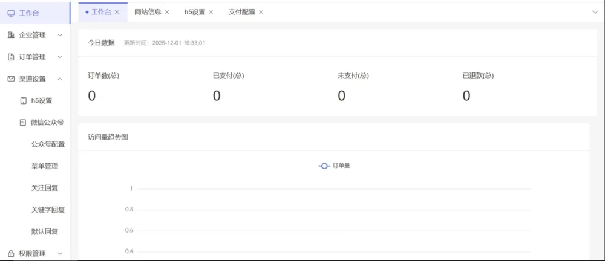Click the 访问量趋势图 heading
The image size is (605, 261).
pyautogui.click(x=108, y=137)
